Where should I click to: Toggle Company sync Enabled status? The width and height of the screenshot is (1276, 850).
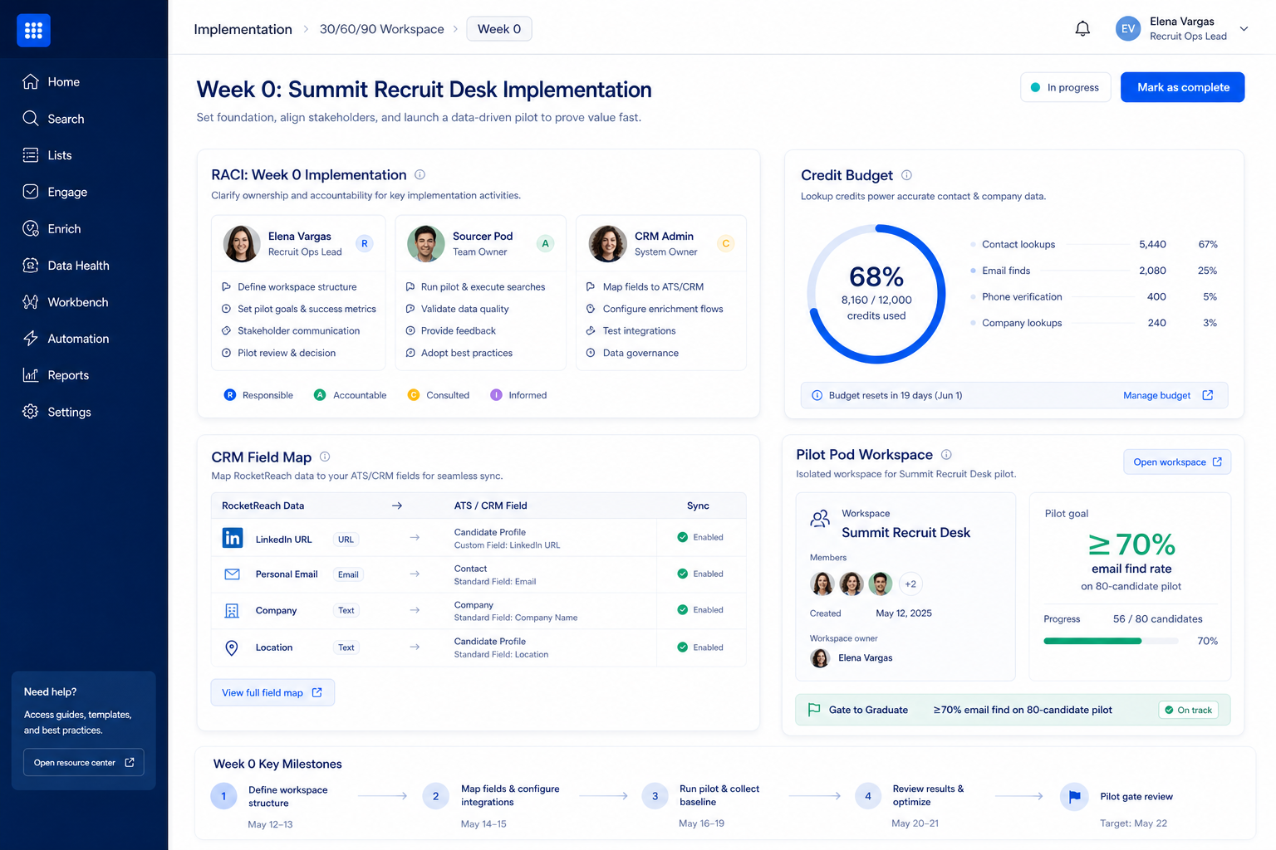click(x=700, y=610)
